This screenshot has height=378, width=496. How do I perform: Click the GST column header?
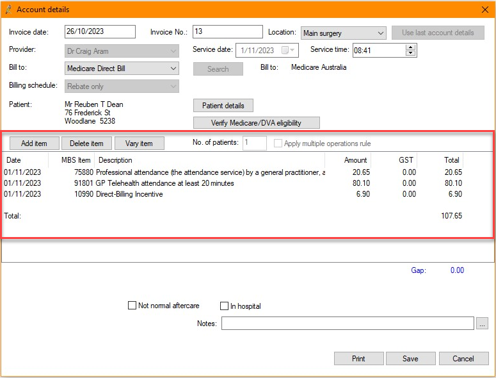click(x=394, y=160)
